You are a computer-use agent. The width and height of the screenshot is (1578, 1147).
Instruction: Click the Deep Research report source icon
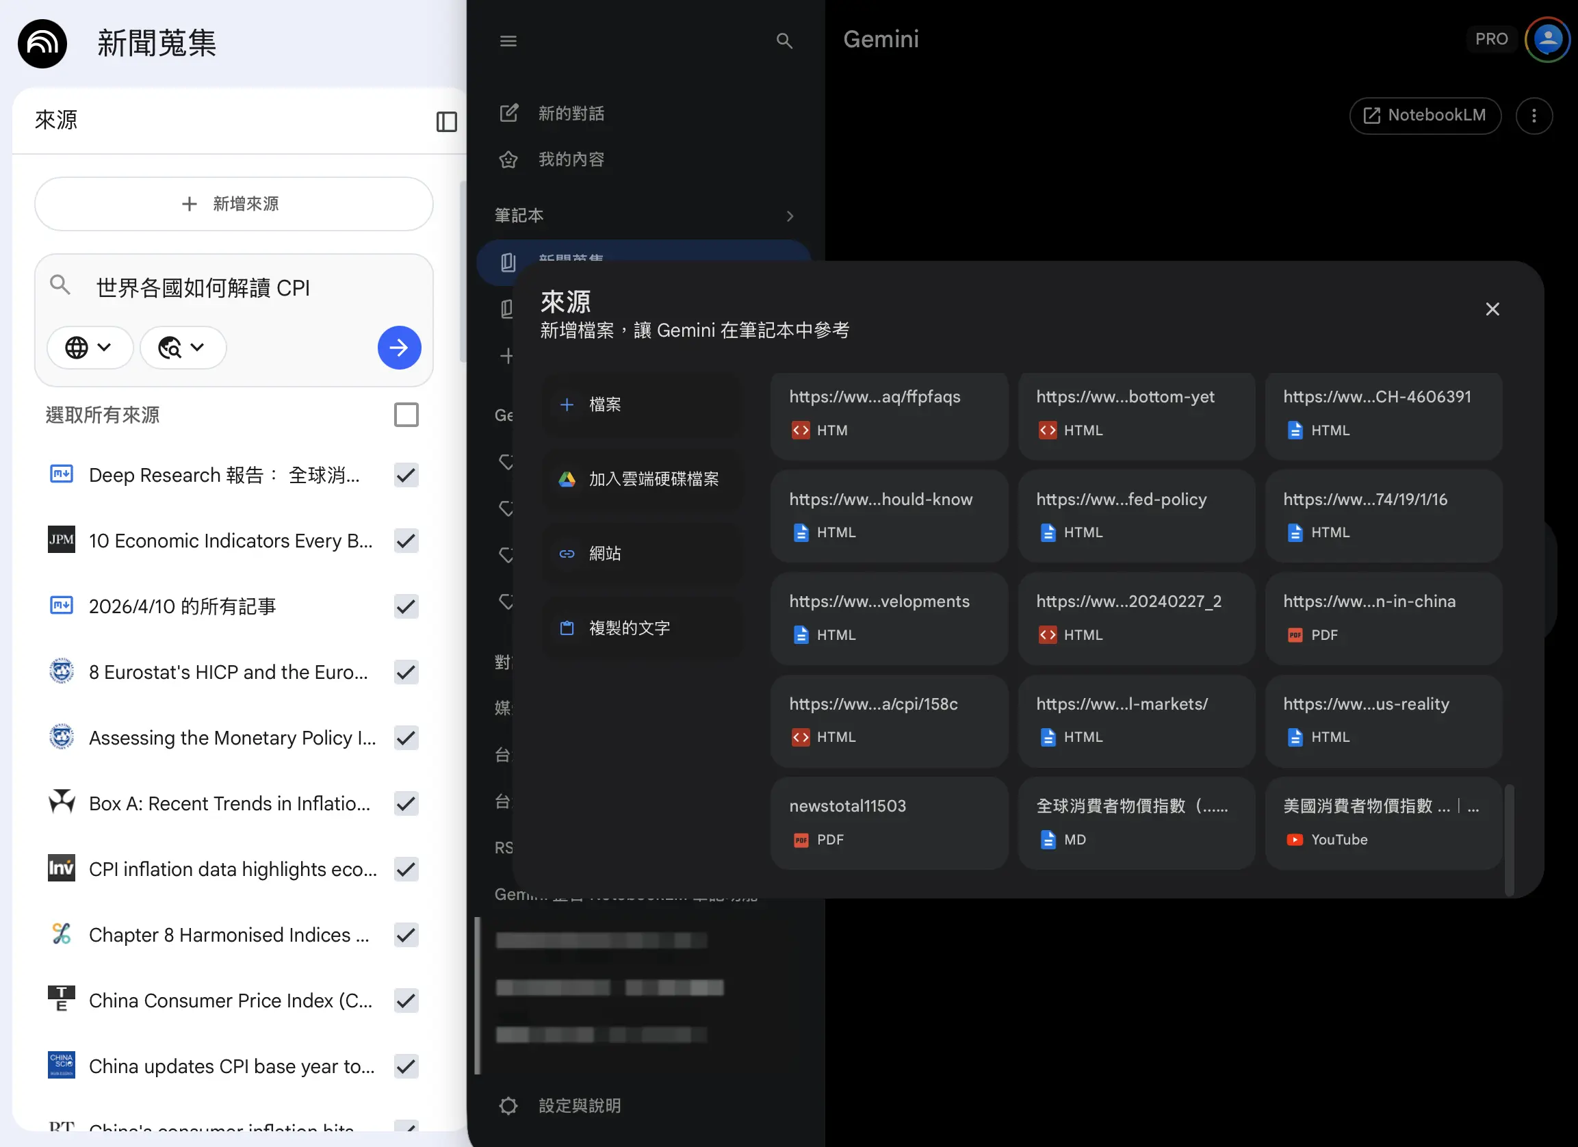pos(61,475)
